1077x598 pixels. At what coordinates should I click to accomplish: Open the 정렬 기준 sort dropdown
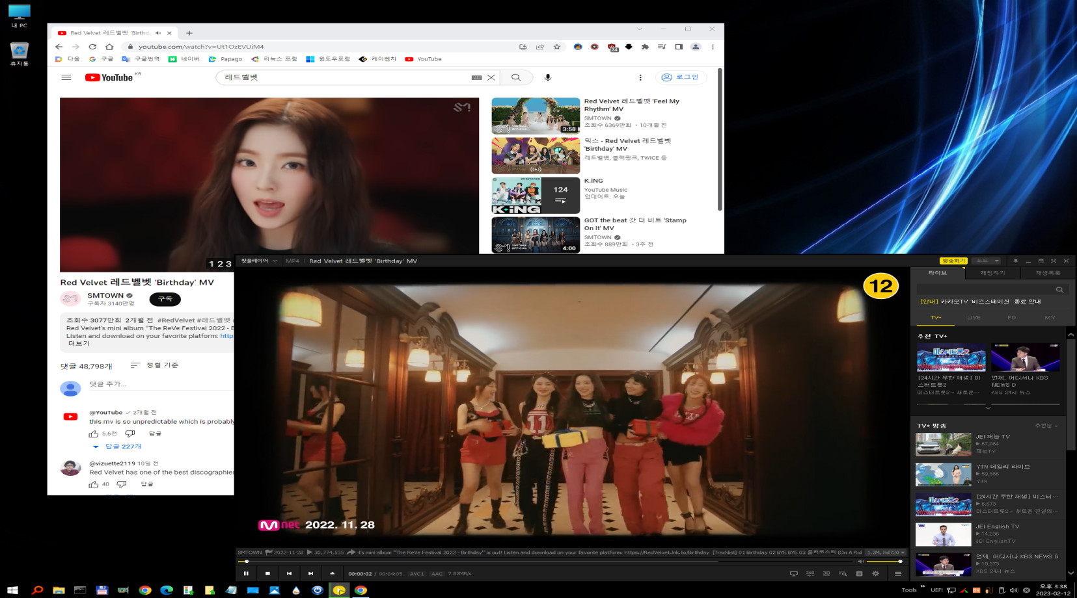155,365
